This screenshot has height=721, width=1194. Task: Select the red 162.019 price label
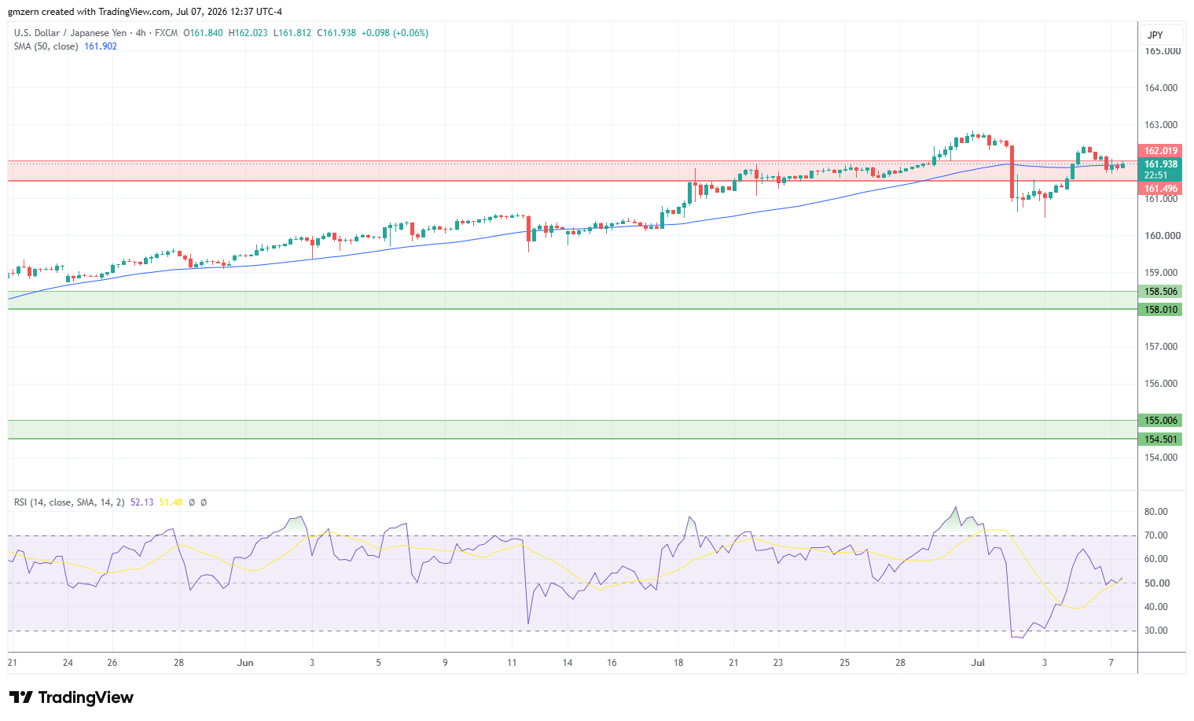click(1160, 151)
